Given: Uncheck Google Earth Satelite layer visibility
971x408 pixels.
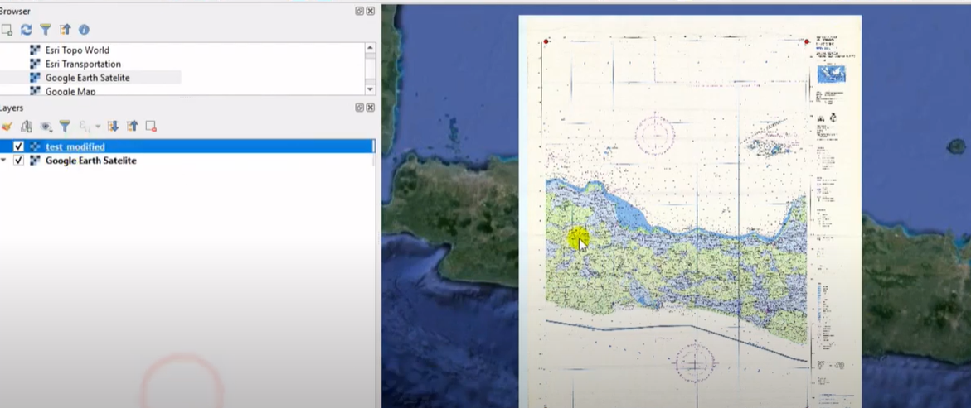Looking at the screenshot, I should click(x=18, y=160).
